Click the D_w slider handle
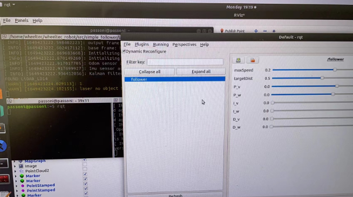Image resolution: width=353 pixels, height=197 pixels. [271, 127]
